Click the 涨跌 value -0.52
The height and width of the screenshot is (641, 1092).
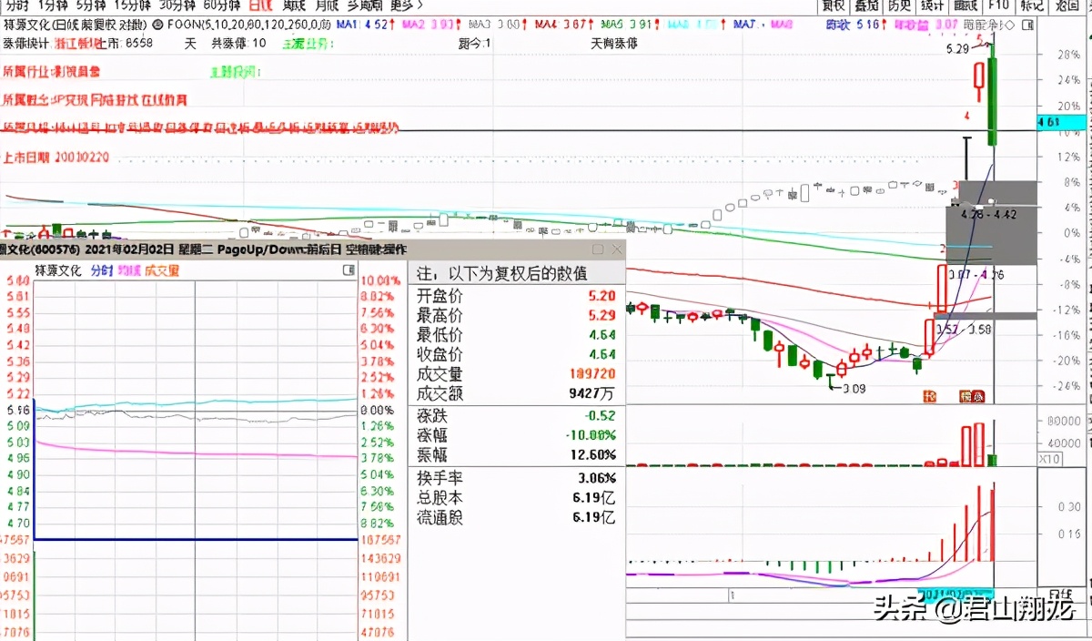(600, 415)
